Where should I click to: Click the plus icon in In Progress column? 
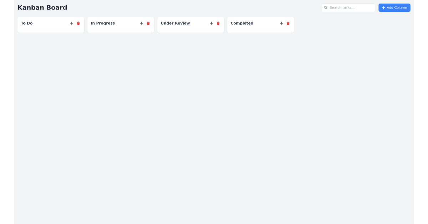point(141,23)
